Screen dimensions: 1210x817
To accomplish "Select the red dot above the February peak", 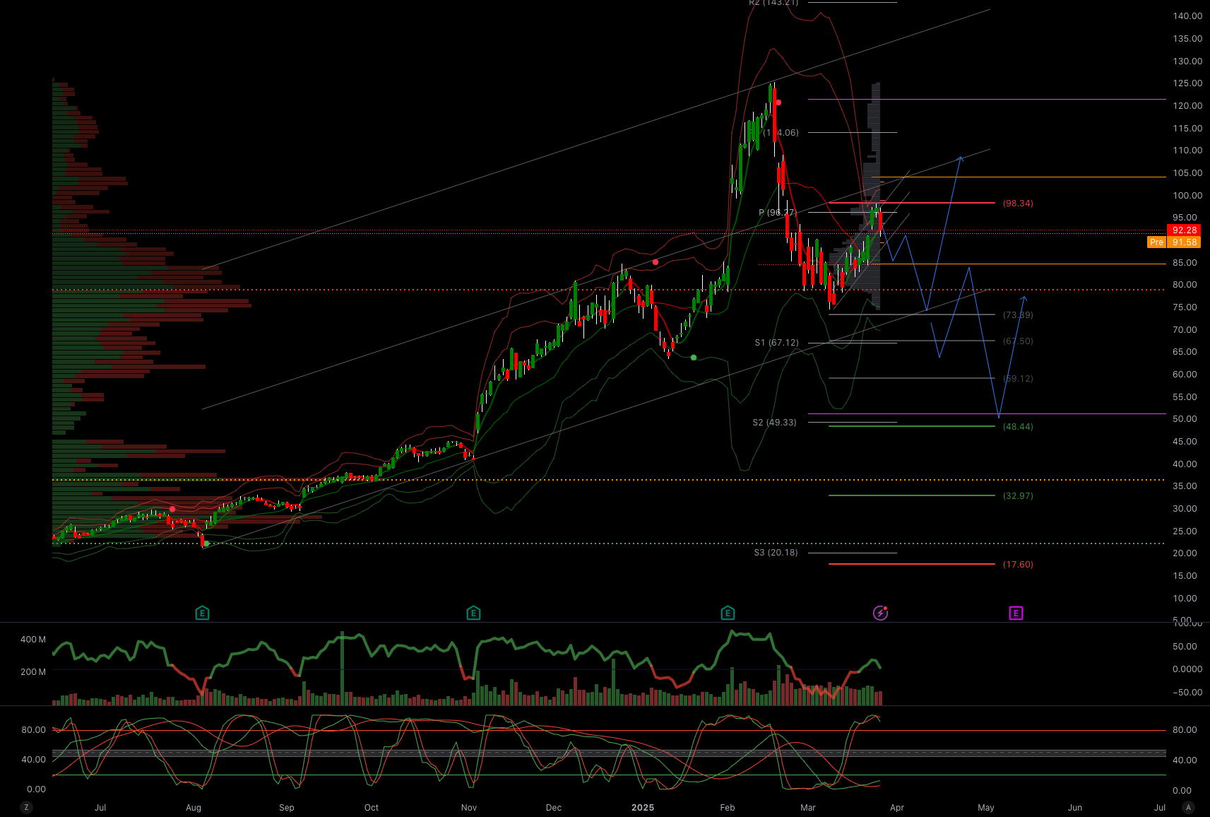I will point(778,102).
